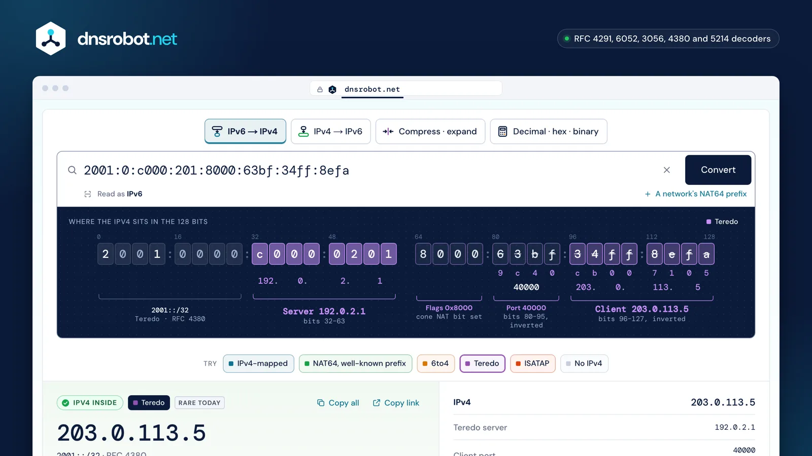This screenshot has height=456, width=812.
Task: Click the 'c' hex cell at bit 32
Action: tap(260, 254)
